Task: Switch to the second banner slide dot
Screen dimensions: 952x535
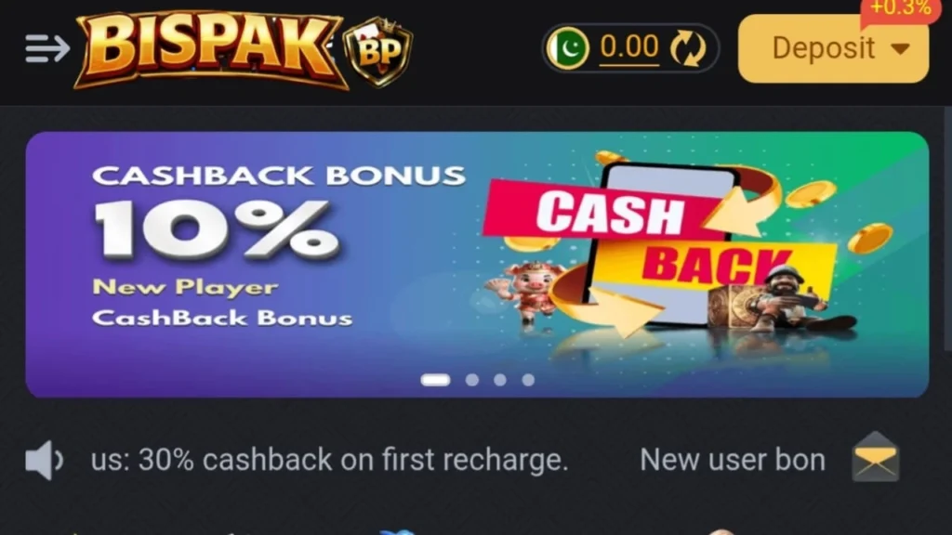Action: [471, 380]
